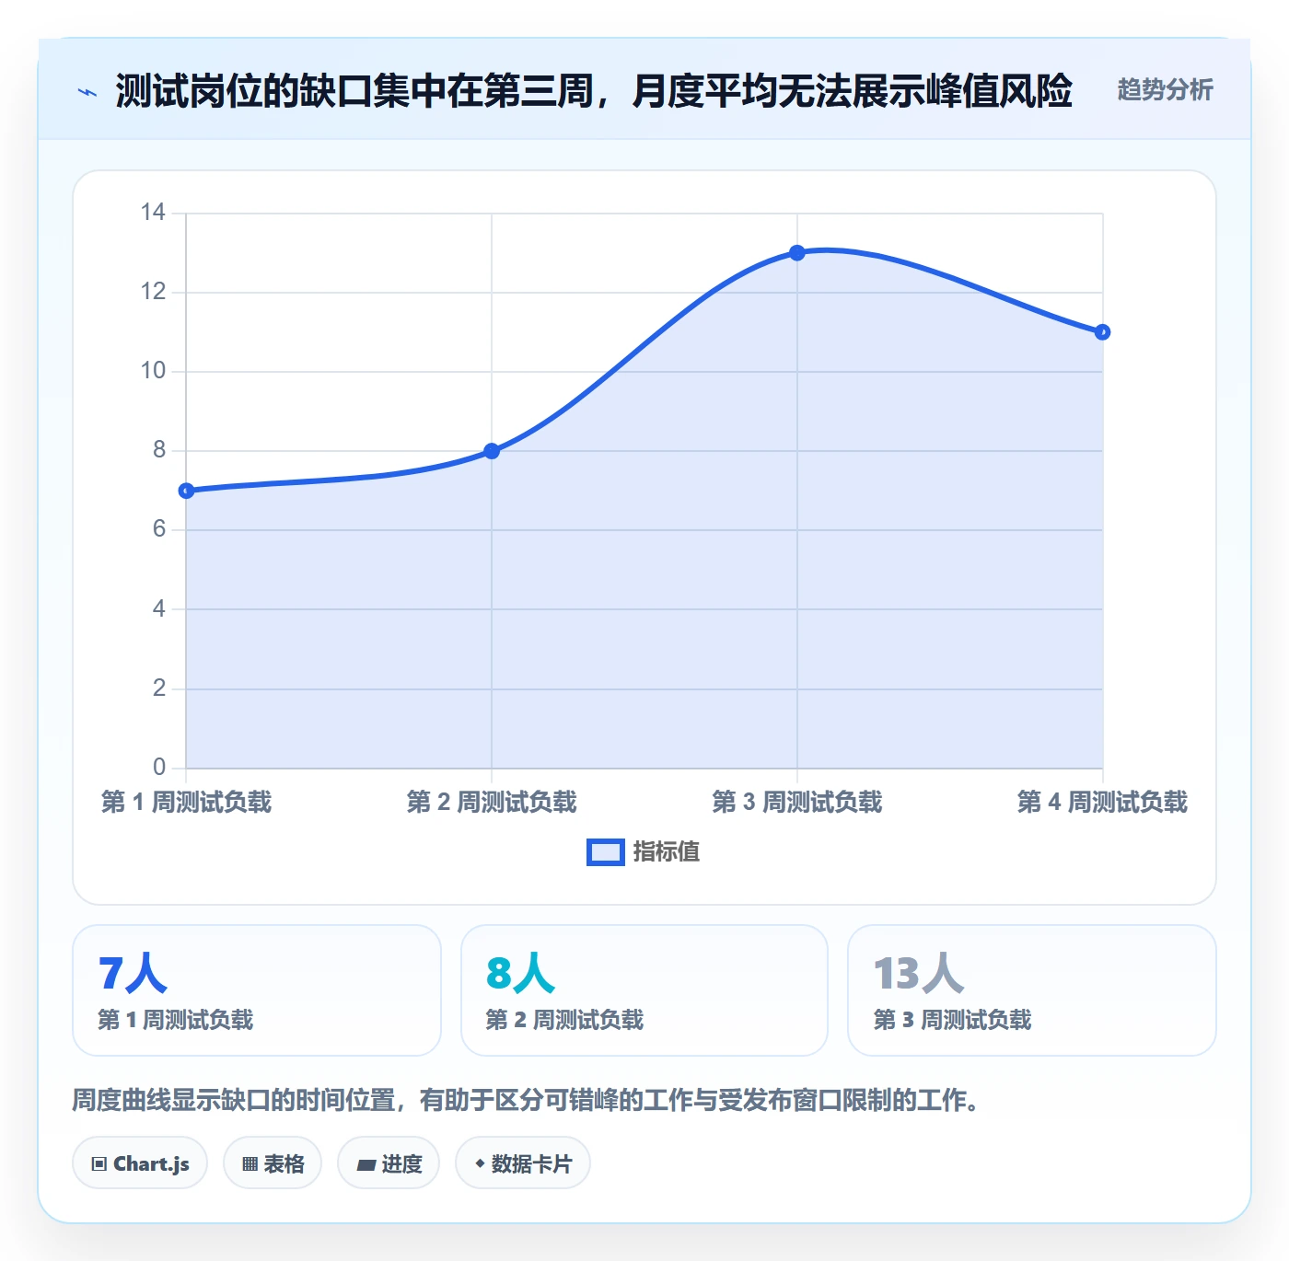The image size is (1289, 1261).
Task: Click the y-axis value 2
Action: (159, 688)
